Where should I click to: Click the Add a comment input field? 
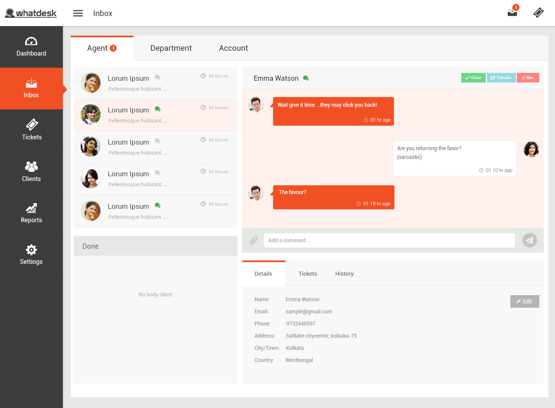389,240
